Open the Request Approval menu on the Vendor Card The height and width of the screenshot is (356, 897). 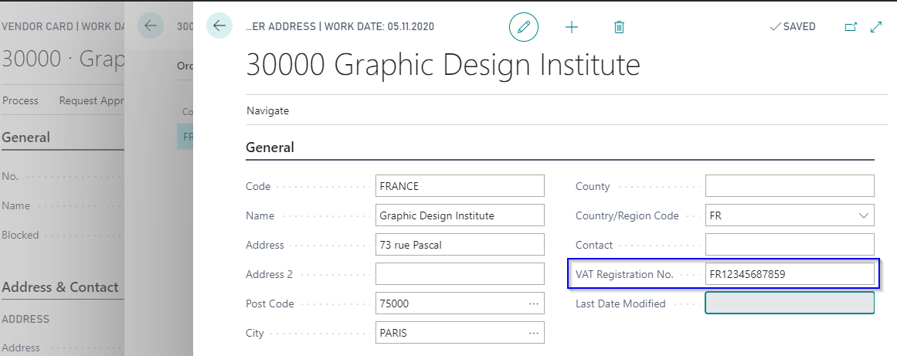[x=91, y=100]
